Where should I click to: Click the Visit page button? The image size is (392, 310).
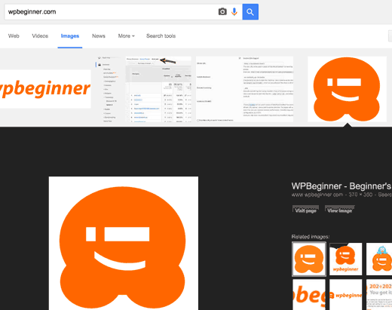point(305,210)
